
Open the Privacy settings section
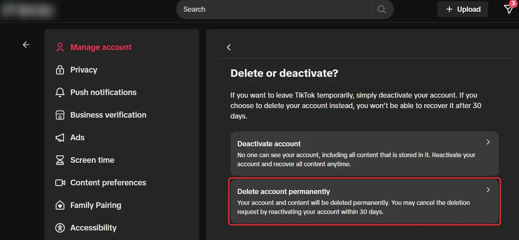pos(84,69)
